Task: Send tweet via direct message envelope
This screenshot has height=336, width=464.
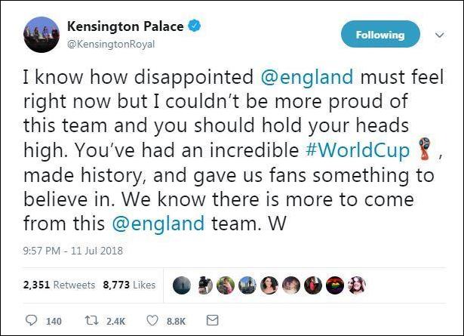Action: click(212, 320)
